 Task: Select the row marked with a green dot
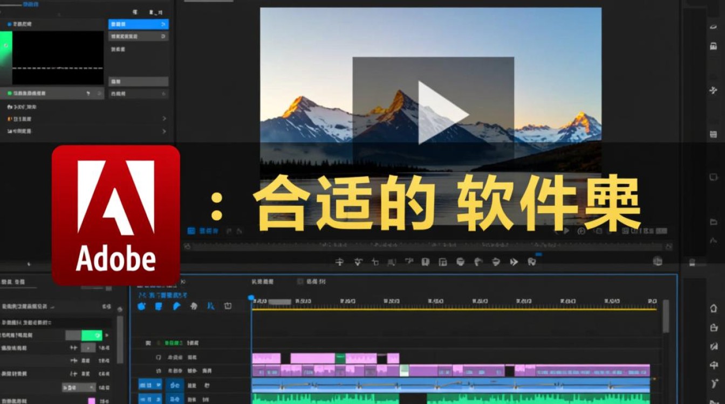(53, 93)
